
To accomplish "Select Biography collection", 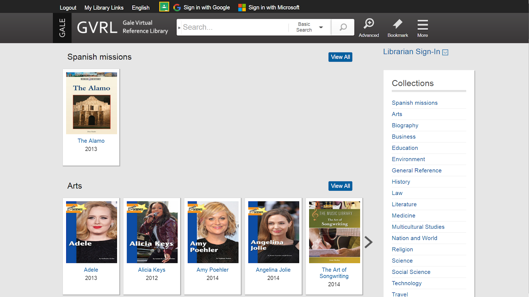I will coord(405,125).
